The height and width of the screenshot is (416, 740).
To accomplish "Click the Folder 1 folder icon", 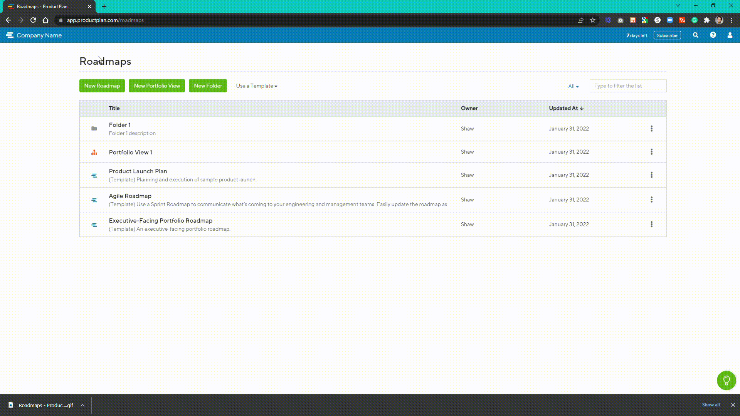I will coord(94,129).
